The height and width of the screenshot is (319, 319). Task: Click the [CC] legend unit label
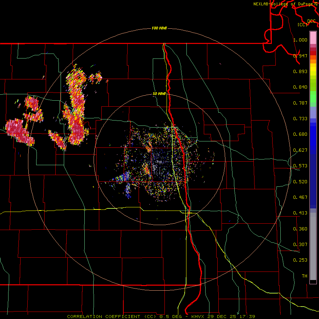tap(302, 24)
